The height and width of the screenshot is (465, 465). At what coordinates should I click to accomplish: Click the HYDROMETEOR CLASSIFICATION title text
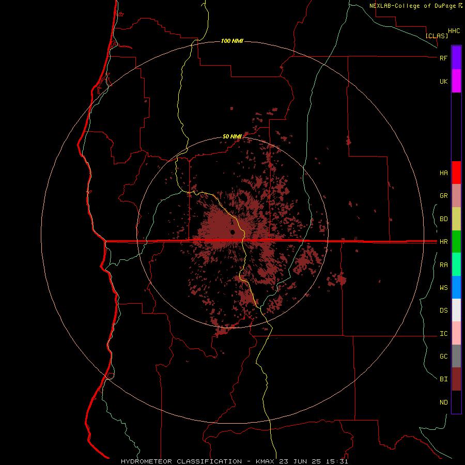[x=181, y=461]
